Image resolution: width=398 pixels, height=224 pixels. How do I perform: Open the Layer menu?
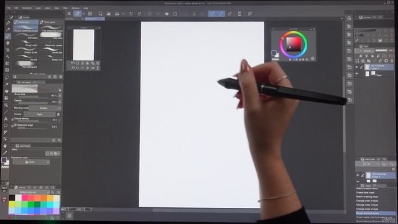click(x=38, y=8)
